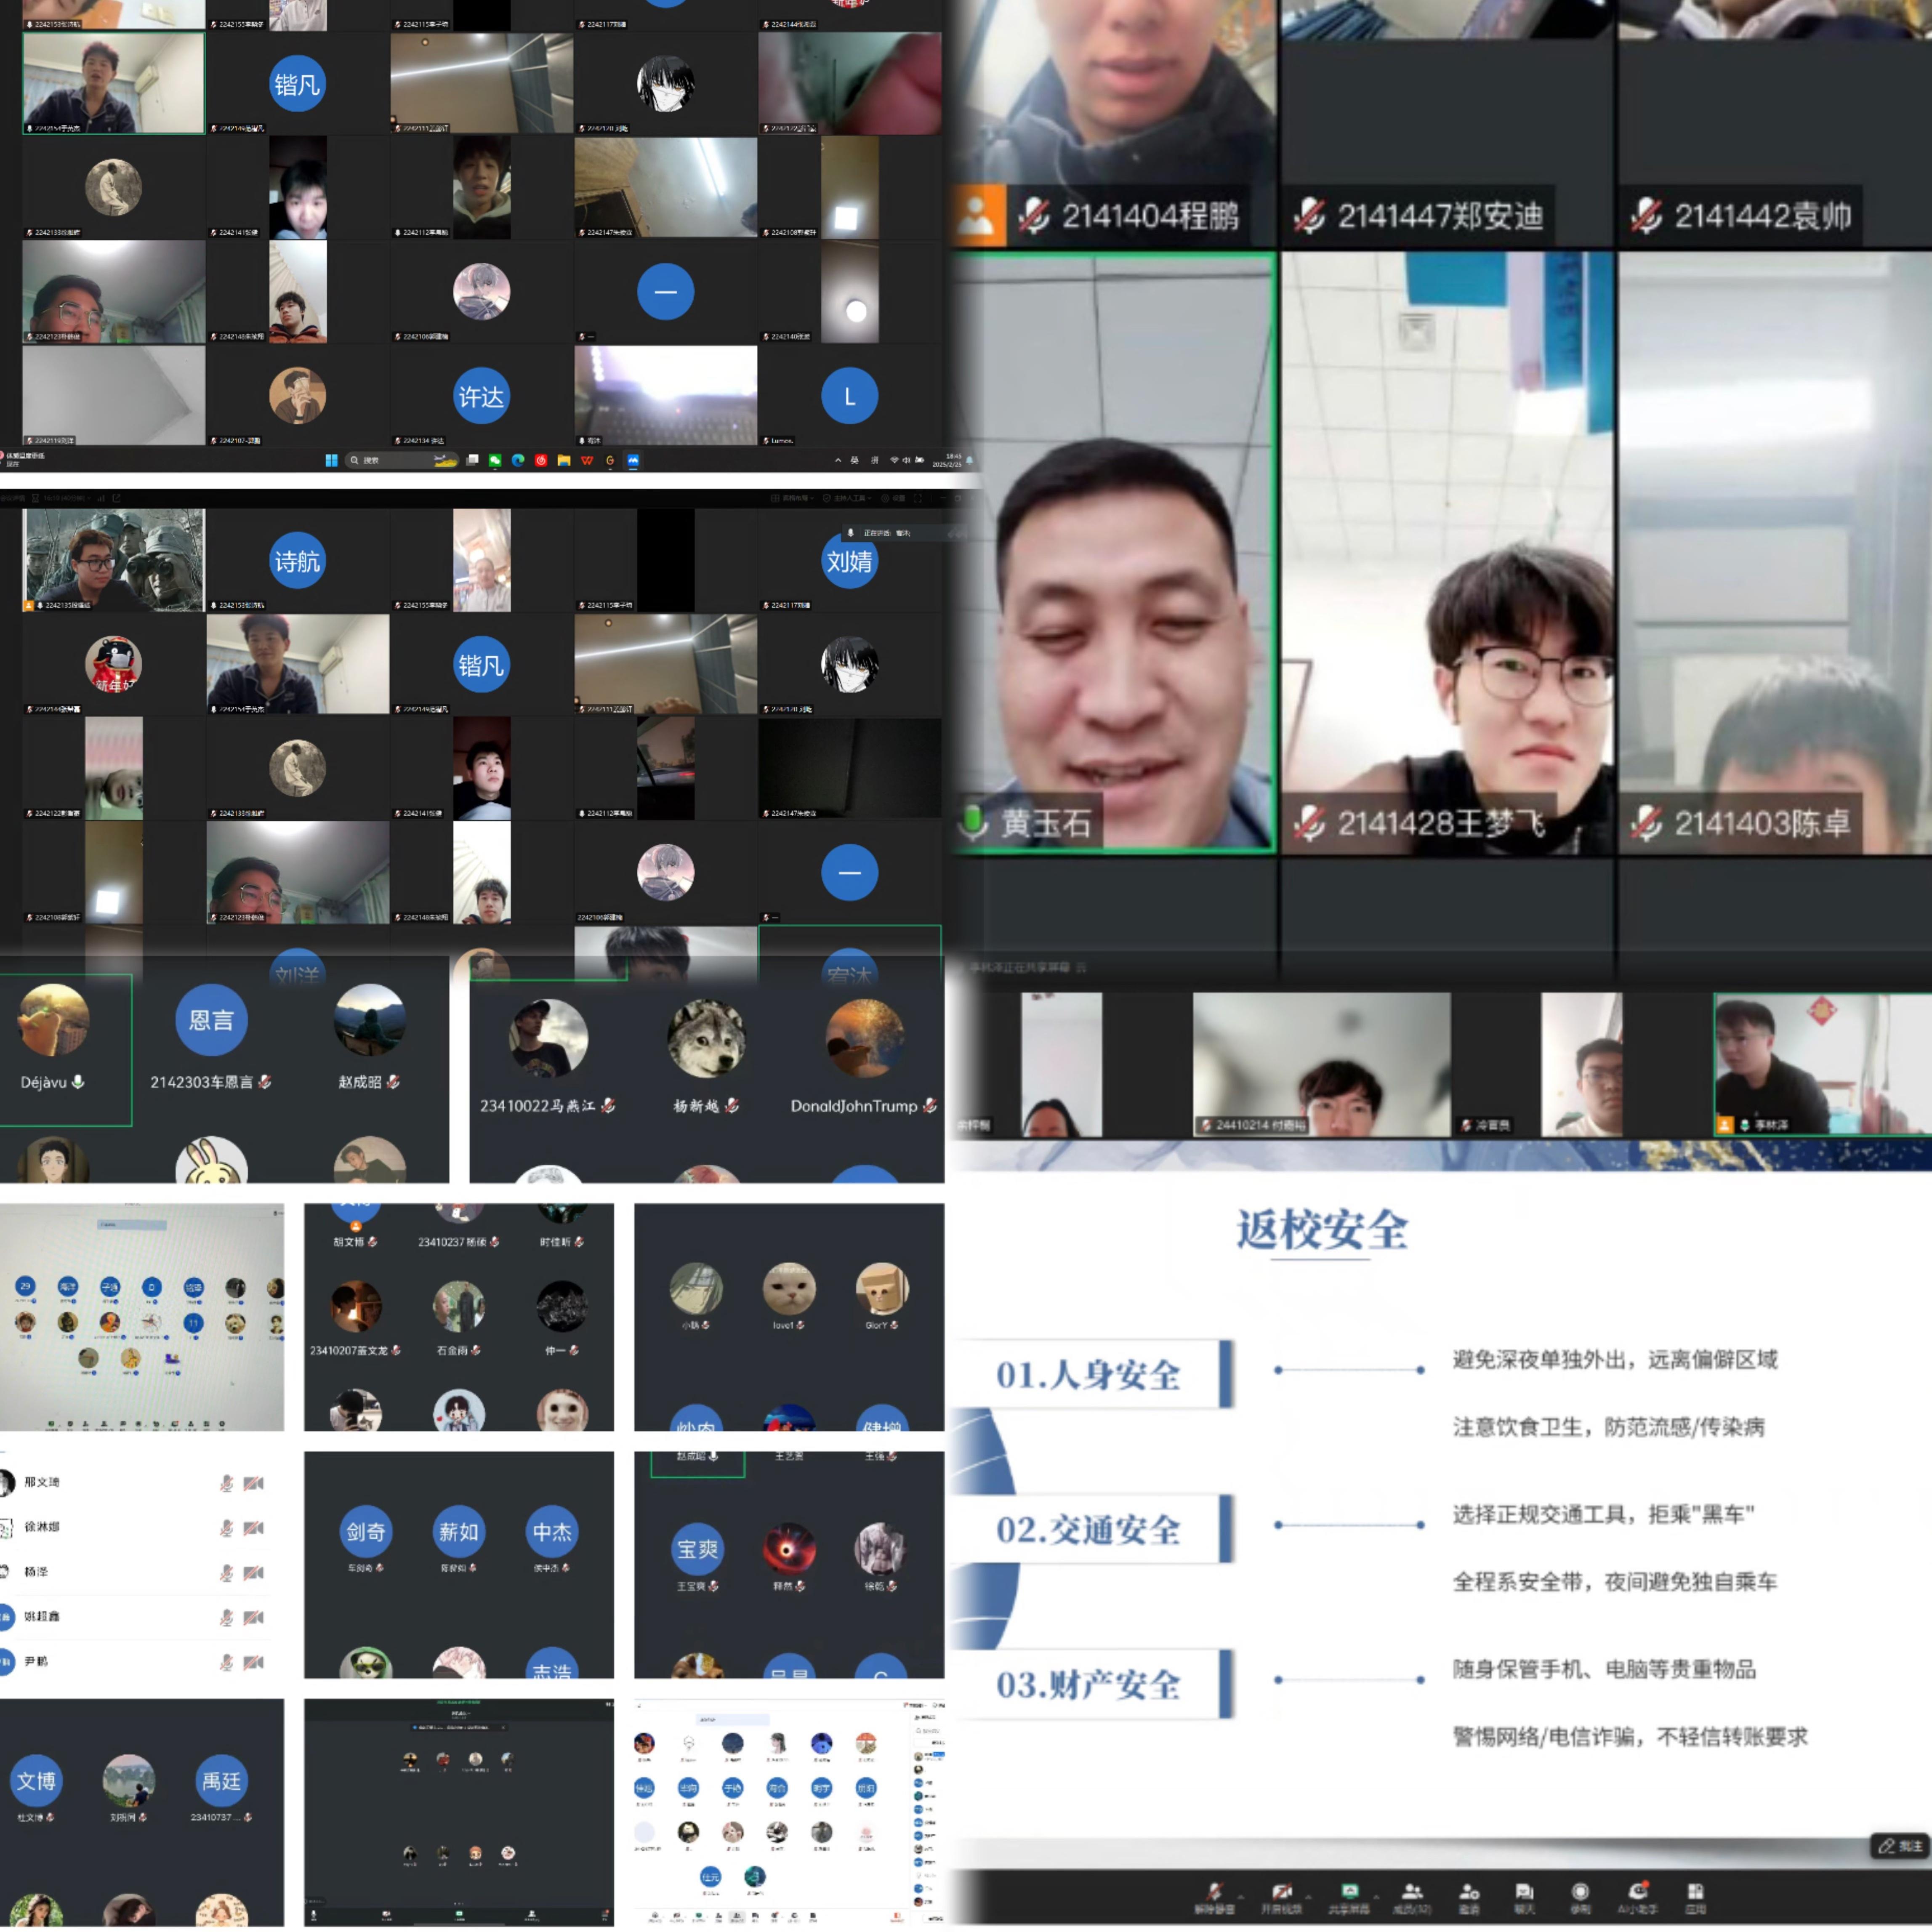1932x1932 pixels.
Task: Open the 聊天 chat icon
Action: [1524, 1892]
